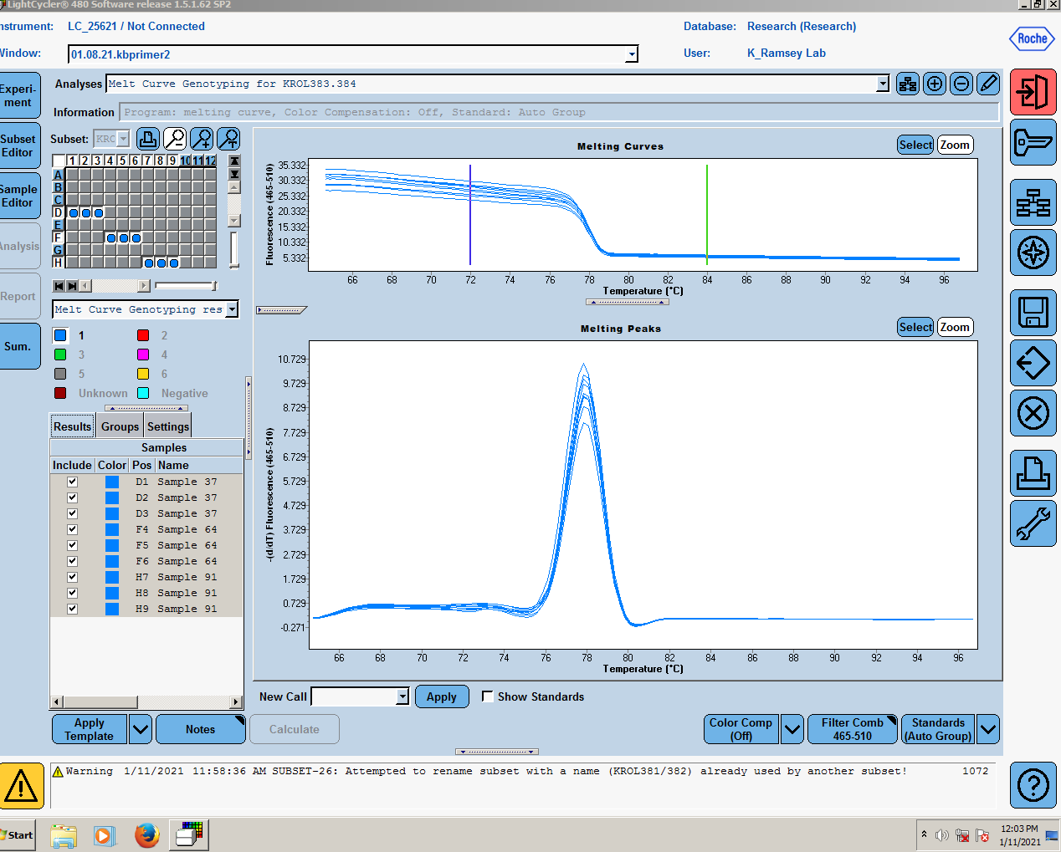The height and width of the screenshot is (852, 1061).
Task: Expand the Analyses Melt Curve Genotyping dropdown
Action: point(883,84)
